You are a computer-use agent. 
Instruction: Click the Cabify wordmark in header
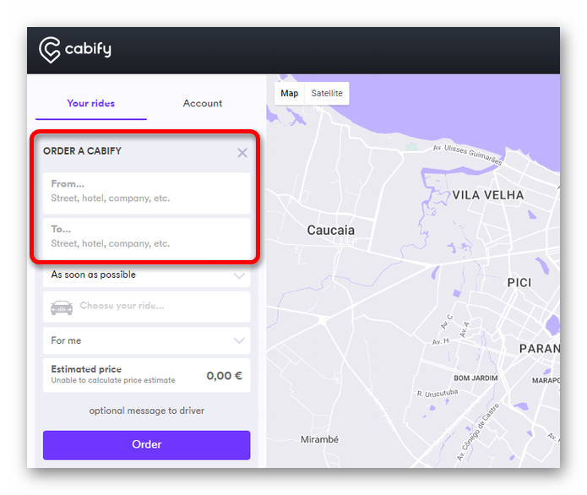coord(88,49)
